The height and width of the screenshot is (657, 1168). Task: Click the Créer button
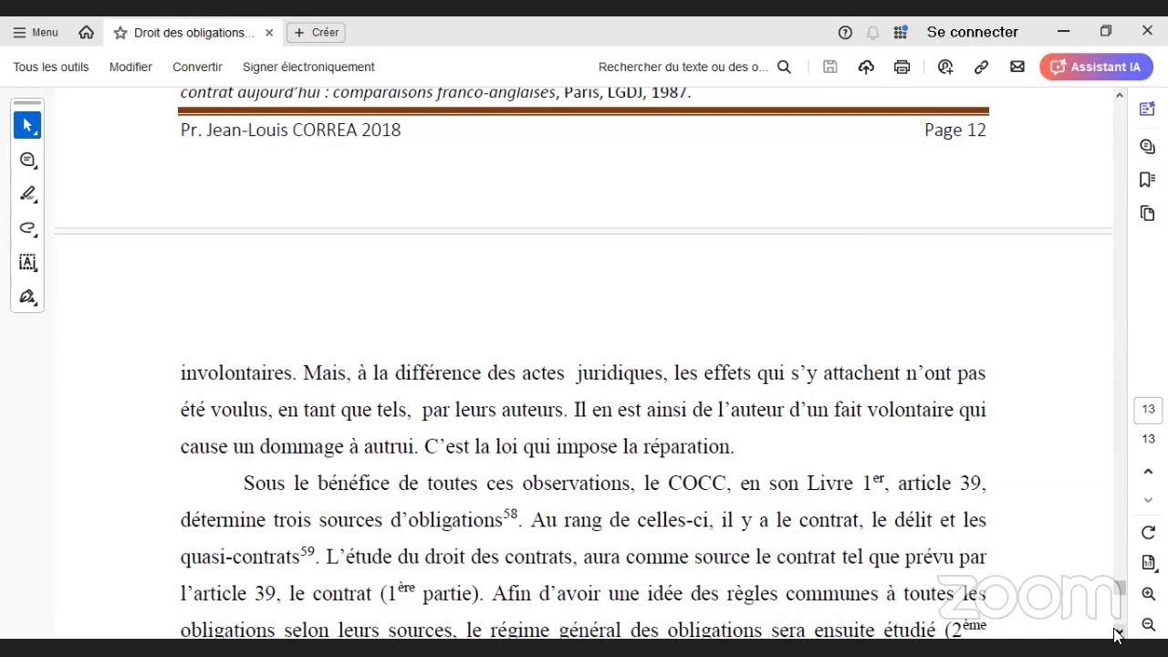click(316, 32)
